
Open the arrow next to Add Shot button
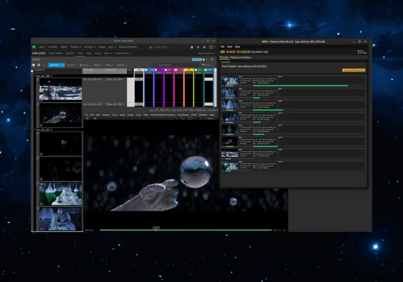tap(63, 65)
